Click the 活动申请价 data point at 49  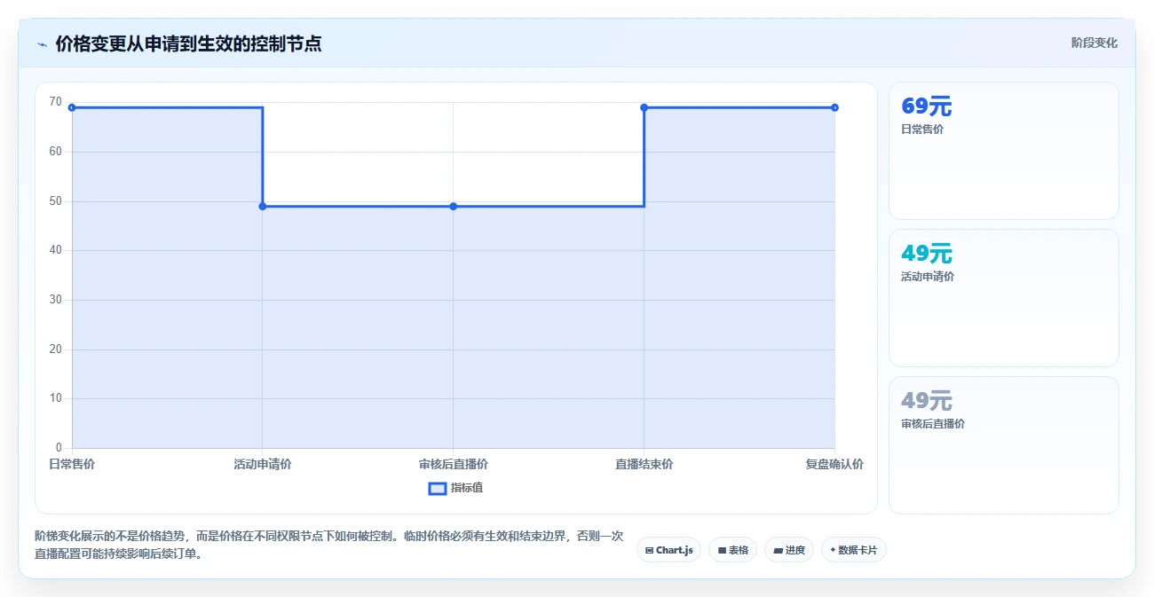(263, 207)
